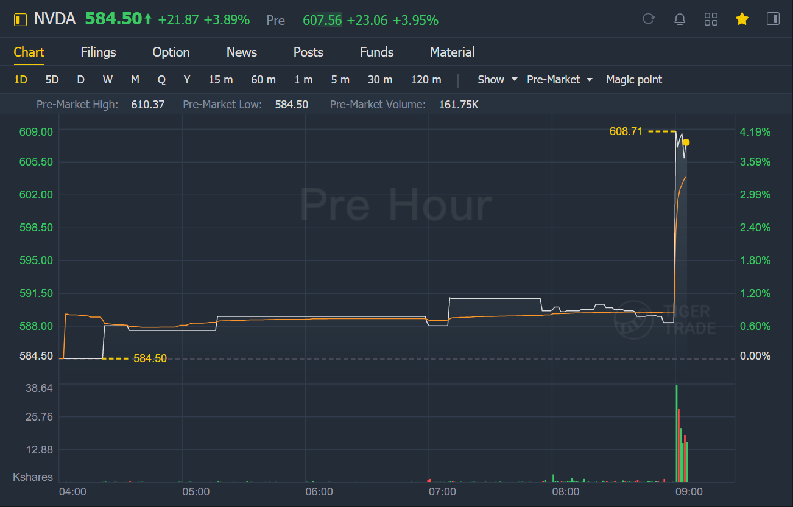Switch to the Chart tab
The width and height of the screenshot is (793, 507).
pos(29,52)
